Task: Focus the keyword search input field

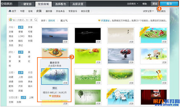Action: click(23, 20)
